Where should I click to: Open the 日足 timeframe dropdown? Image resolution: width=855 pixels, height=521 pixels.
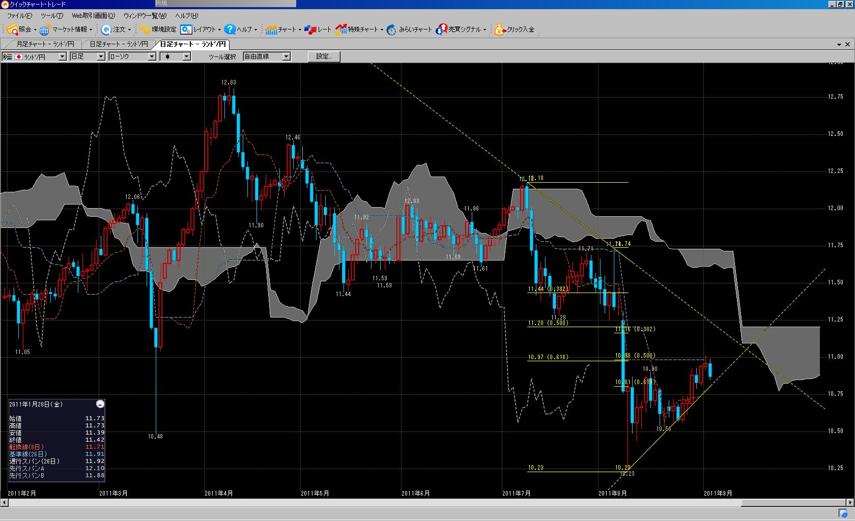point(101,56)
